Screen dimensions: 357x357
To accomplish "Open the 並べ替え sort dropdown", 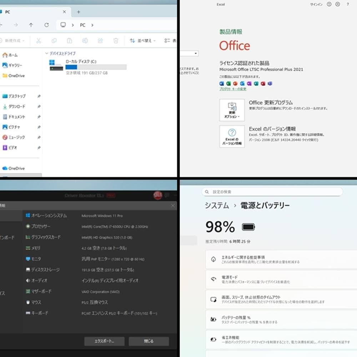I will [142, 41].
